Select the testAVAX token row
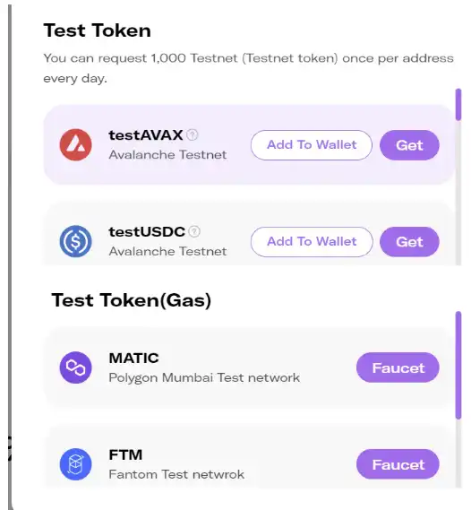471x510 pixels. 249,144
